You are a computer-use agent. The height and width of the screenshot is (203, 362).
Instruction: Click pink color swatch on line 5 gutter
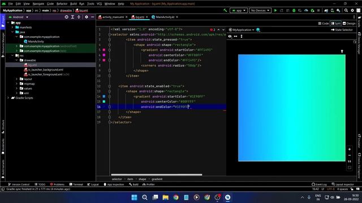coord(104,50)
